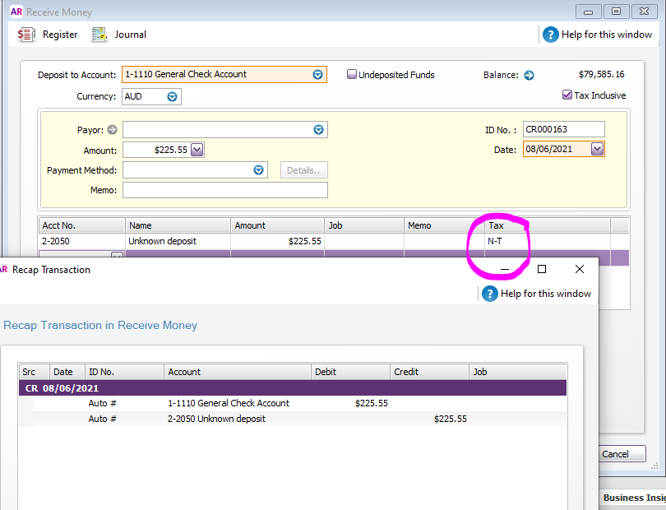Open the Journal icon in toolbar
The image size is (666, 510).
tap(99, 35)
